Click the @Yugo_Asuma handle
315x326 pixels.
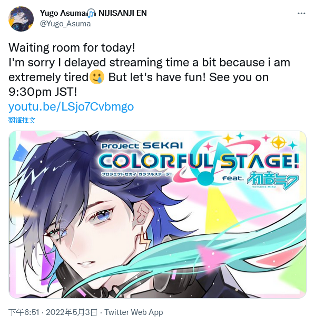coord(65,24)
